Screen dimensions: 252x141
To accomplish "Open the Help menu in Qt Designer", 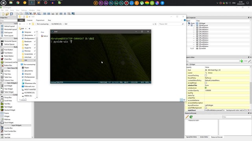I will tap(39, 10).
